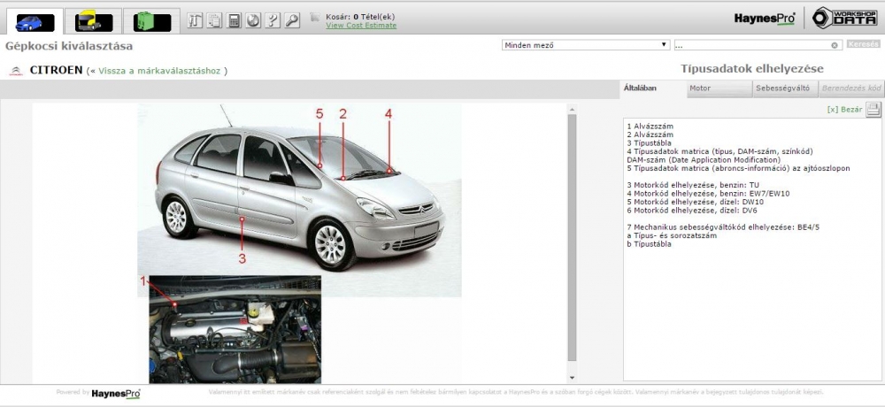Click the footer HaynesPro logo
Screen dimensions: 885x407
point(116,394)
